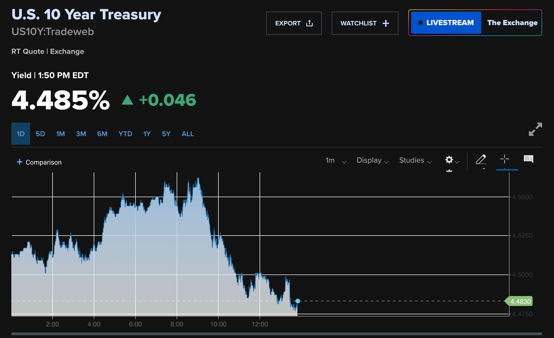Click the watchlist plus icon
The image size is (554, 338).
pyautogui.click(x=386, y=23)
